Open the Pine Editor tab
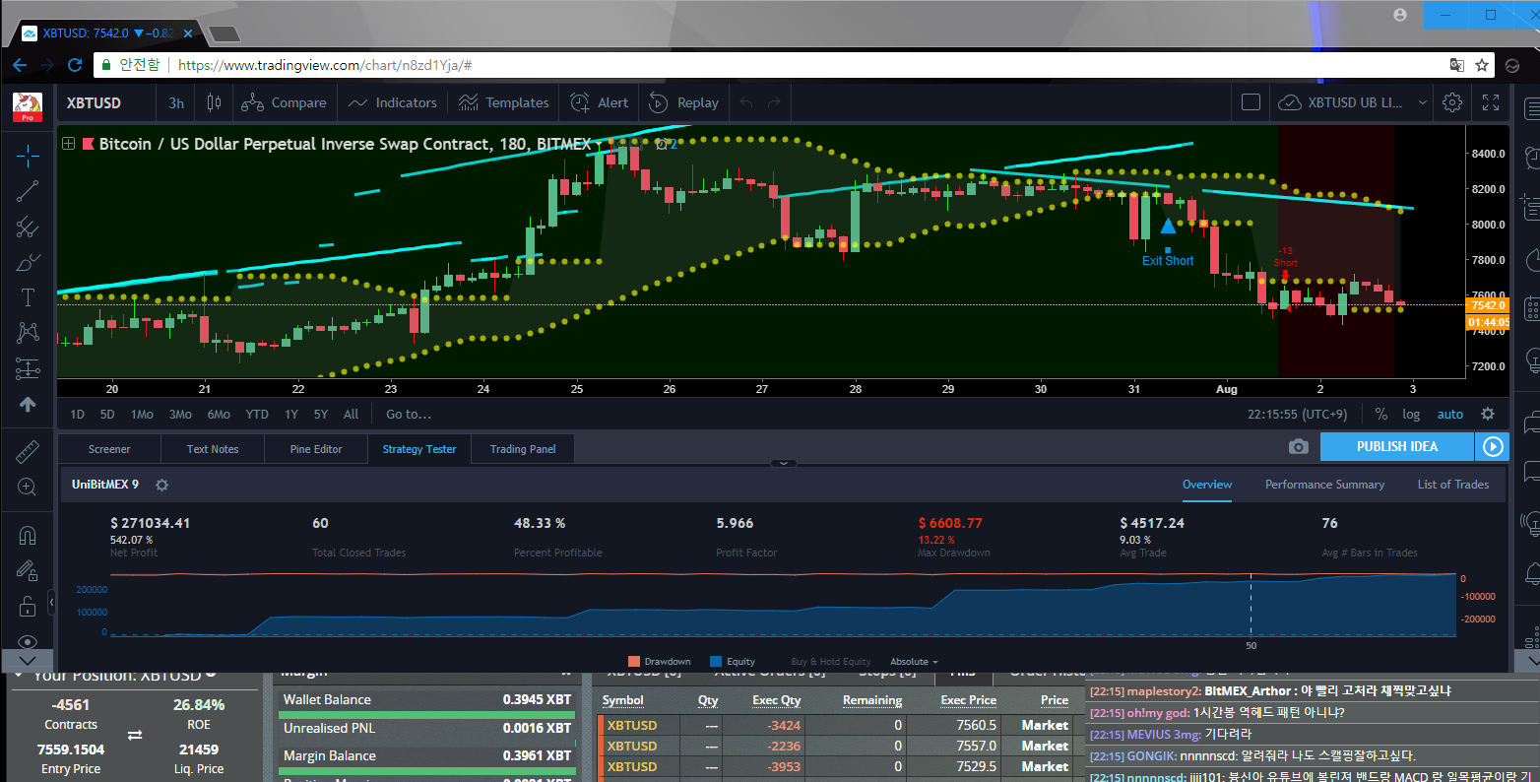 coord(316,449)
